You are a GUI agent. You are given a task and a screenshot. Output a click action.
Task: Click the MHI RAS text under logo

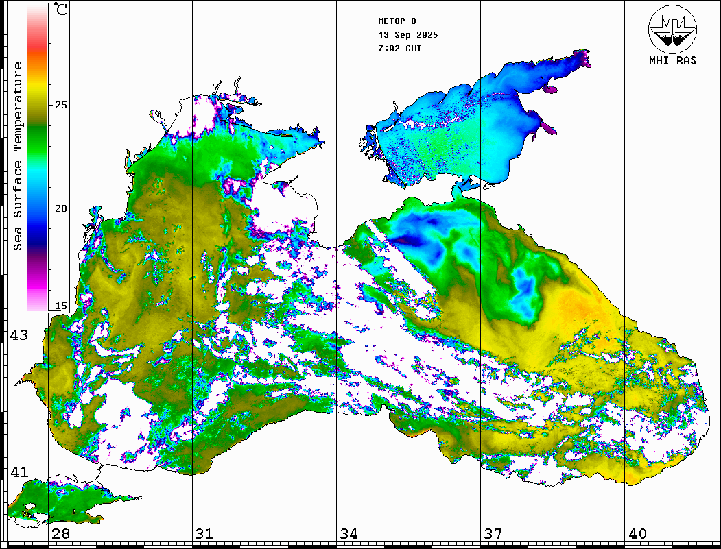pyautogui.click(x=672, y=61)
